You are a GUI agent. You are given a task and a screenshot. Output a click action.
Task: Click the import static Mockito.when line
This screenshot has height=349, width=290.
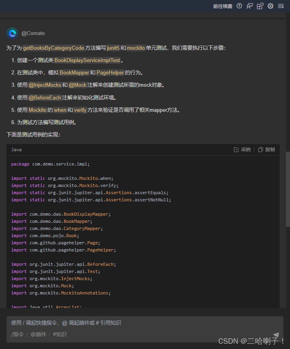(62, 178)
